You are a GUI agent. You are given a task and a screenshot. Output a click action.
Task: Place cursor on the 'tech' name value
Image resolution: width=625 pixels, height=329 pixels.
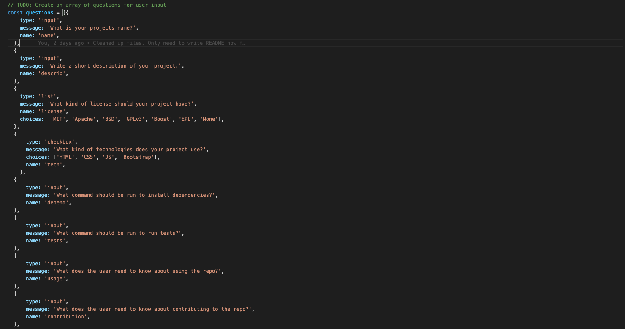(x=54, y=164)
